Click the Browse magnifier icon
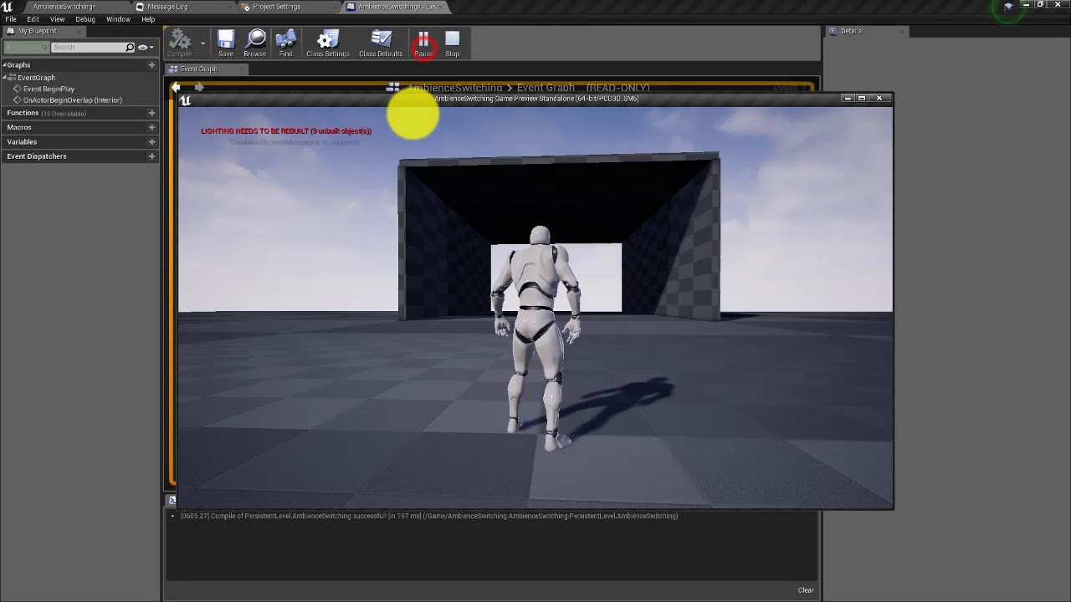The width and height of the screenshot is (1071, 602). click(x=255, y=43)
